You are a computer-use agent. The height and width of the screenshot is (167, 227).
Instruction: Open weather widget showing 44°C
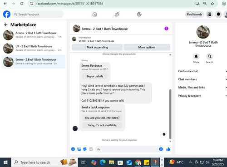tap(176, 162)
